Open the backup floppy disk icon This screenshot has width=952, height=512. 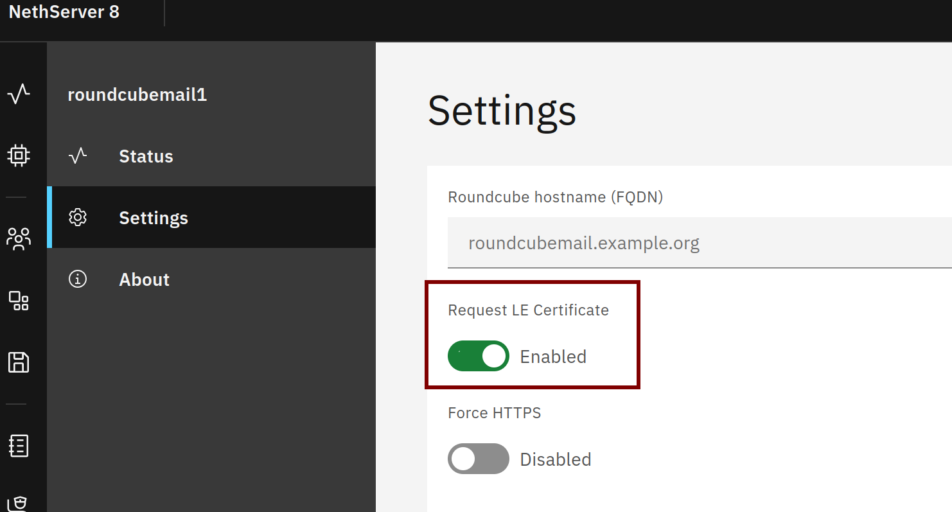tap(19, 362)
